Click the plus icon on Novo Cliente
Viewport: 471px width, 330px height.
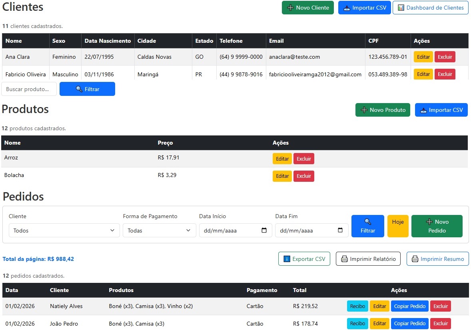[290, 8]
